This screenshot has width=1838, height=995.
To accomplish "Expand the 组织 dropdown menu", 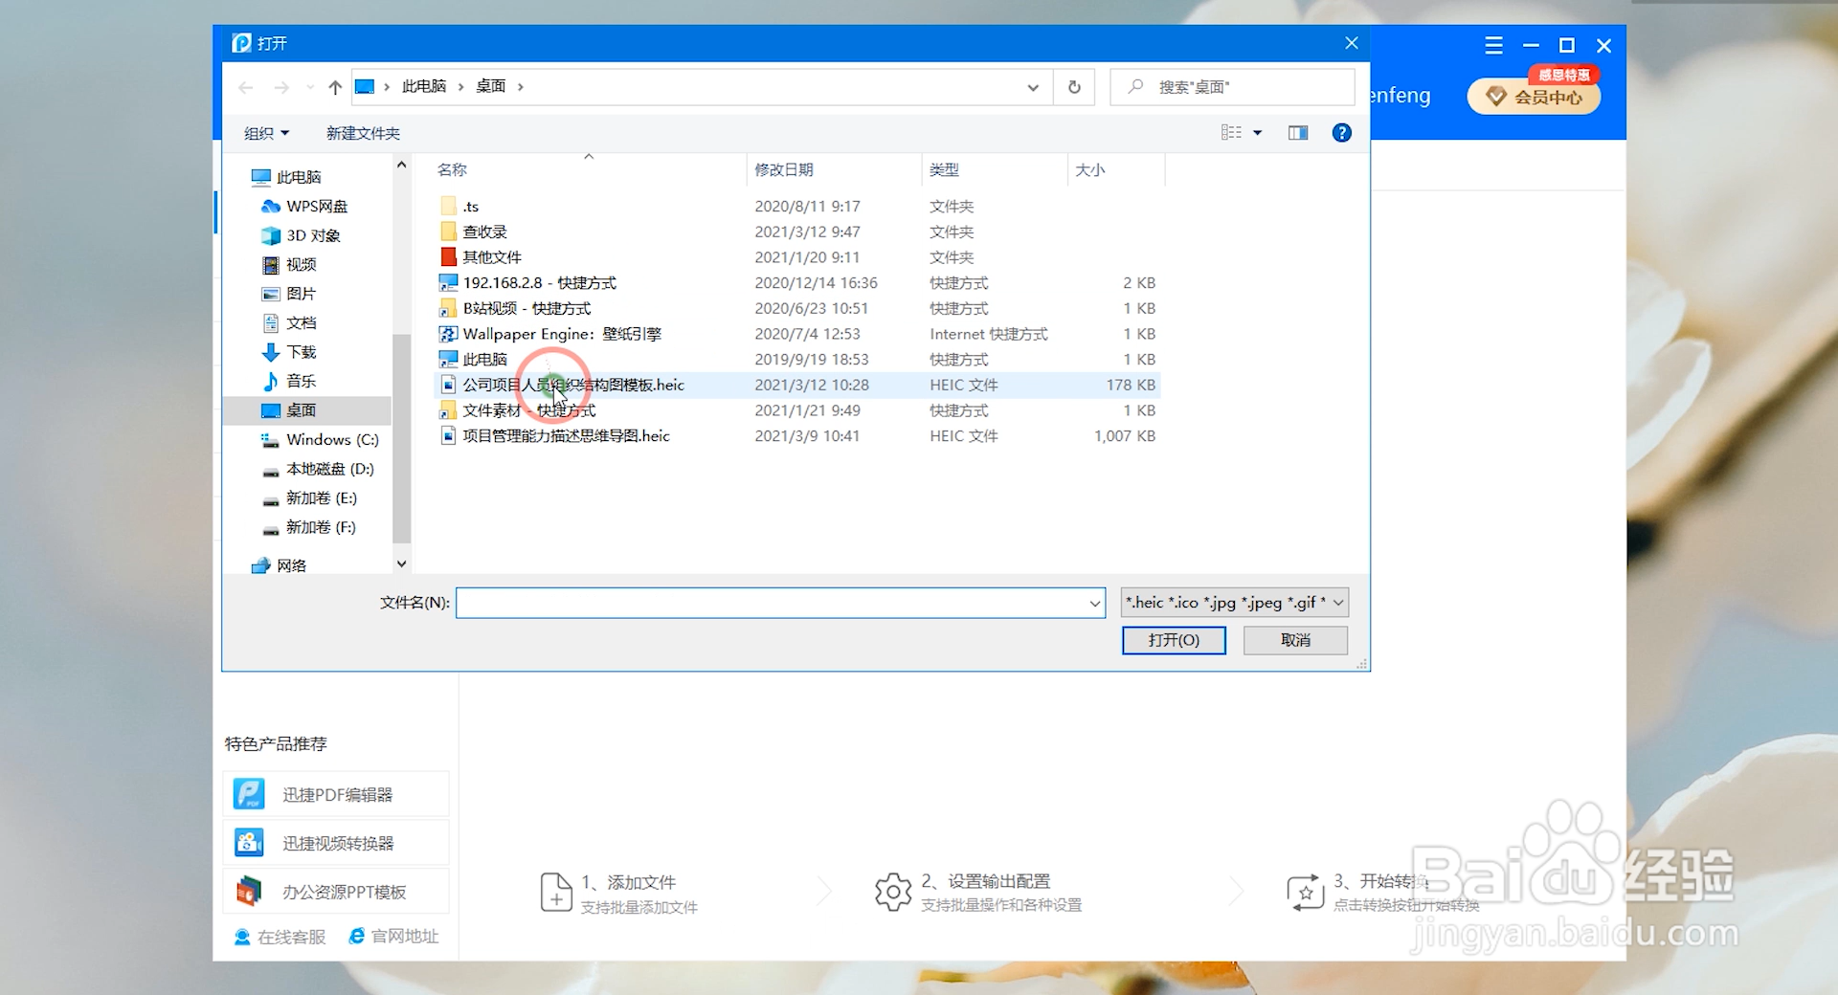I will pos(266,133).
